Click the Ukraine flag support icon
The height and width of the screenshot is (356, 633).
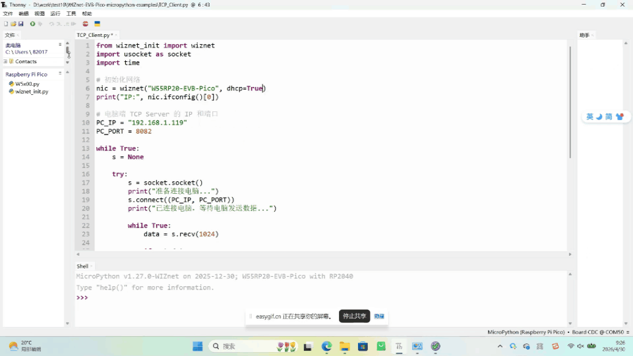click(98, 24)
